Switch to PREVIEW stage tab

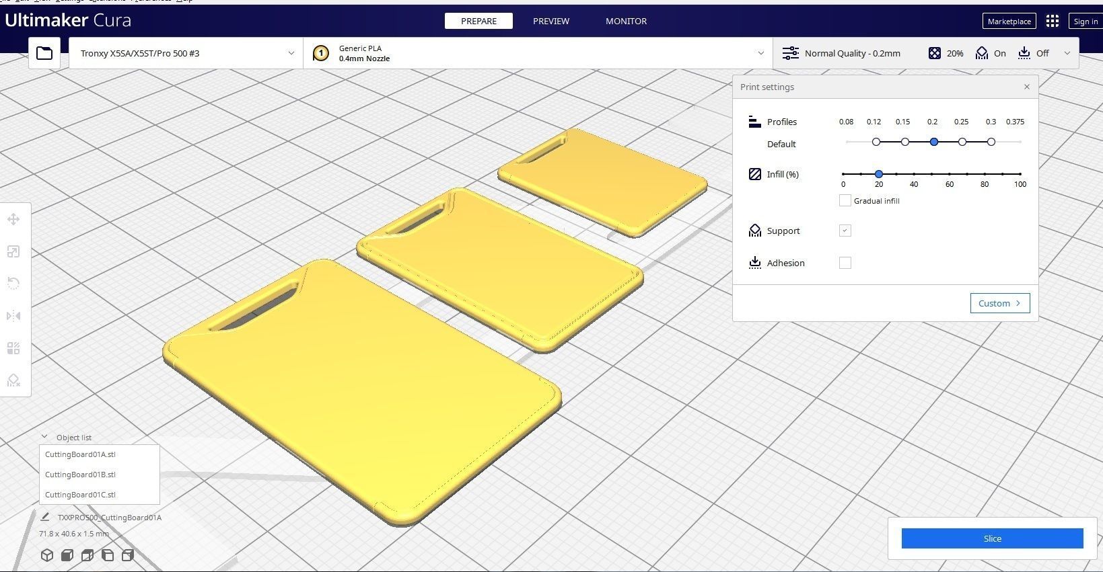(x=551, y=21)
